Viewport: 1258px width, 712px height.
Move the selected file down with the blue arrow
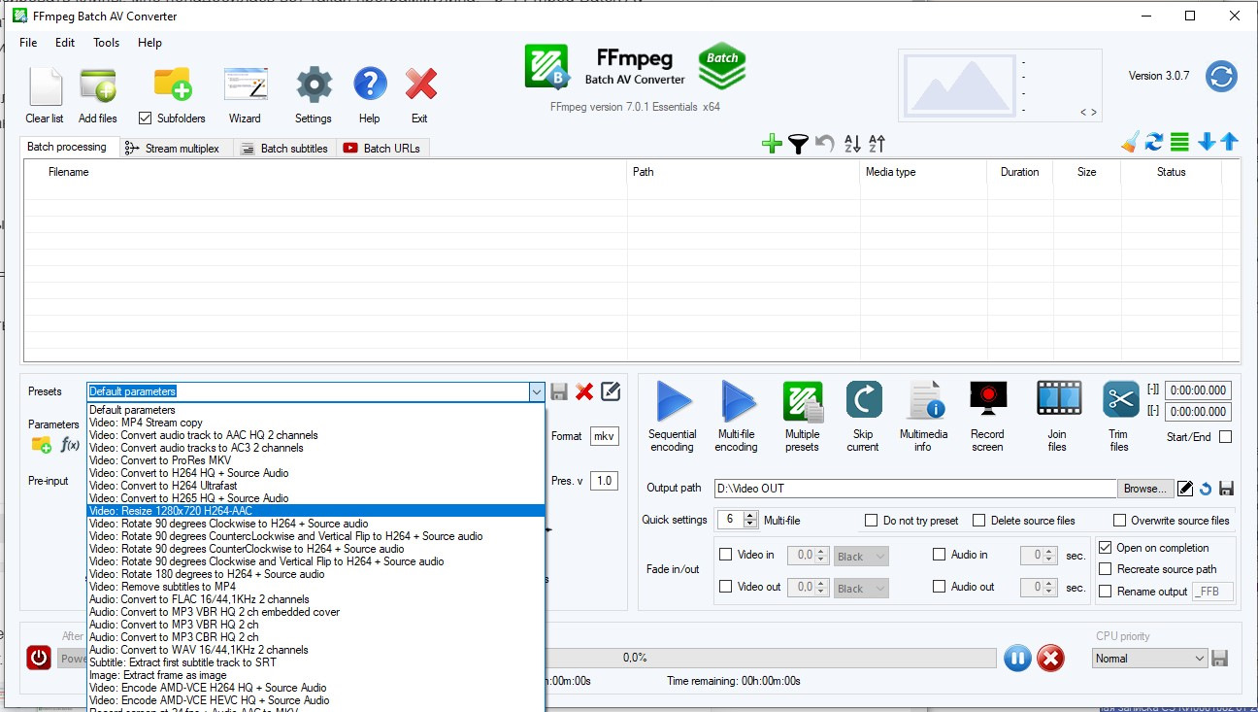[x=1207, y=142]
